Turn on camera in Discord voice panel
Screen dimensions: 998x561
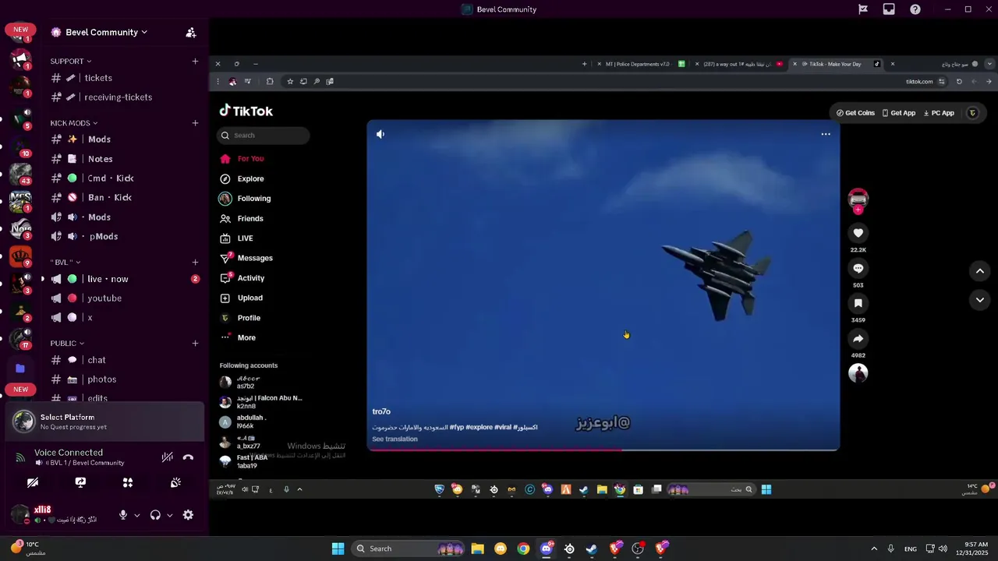(x=33, y=482)
